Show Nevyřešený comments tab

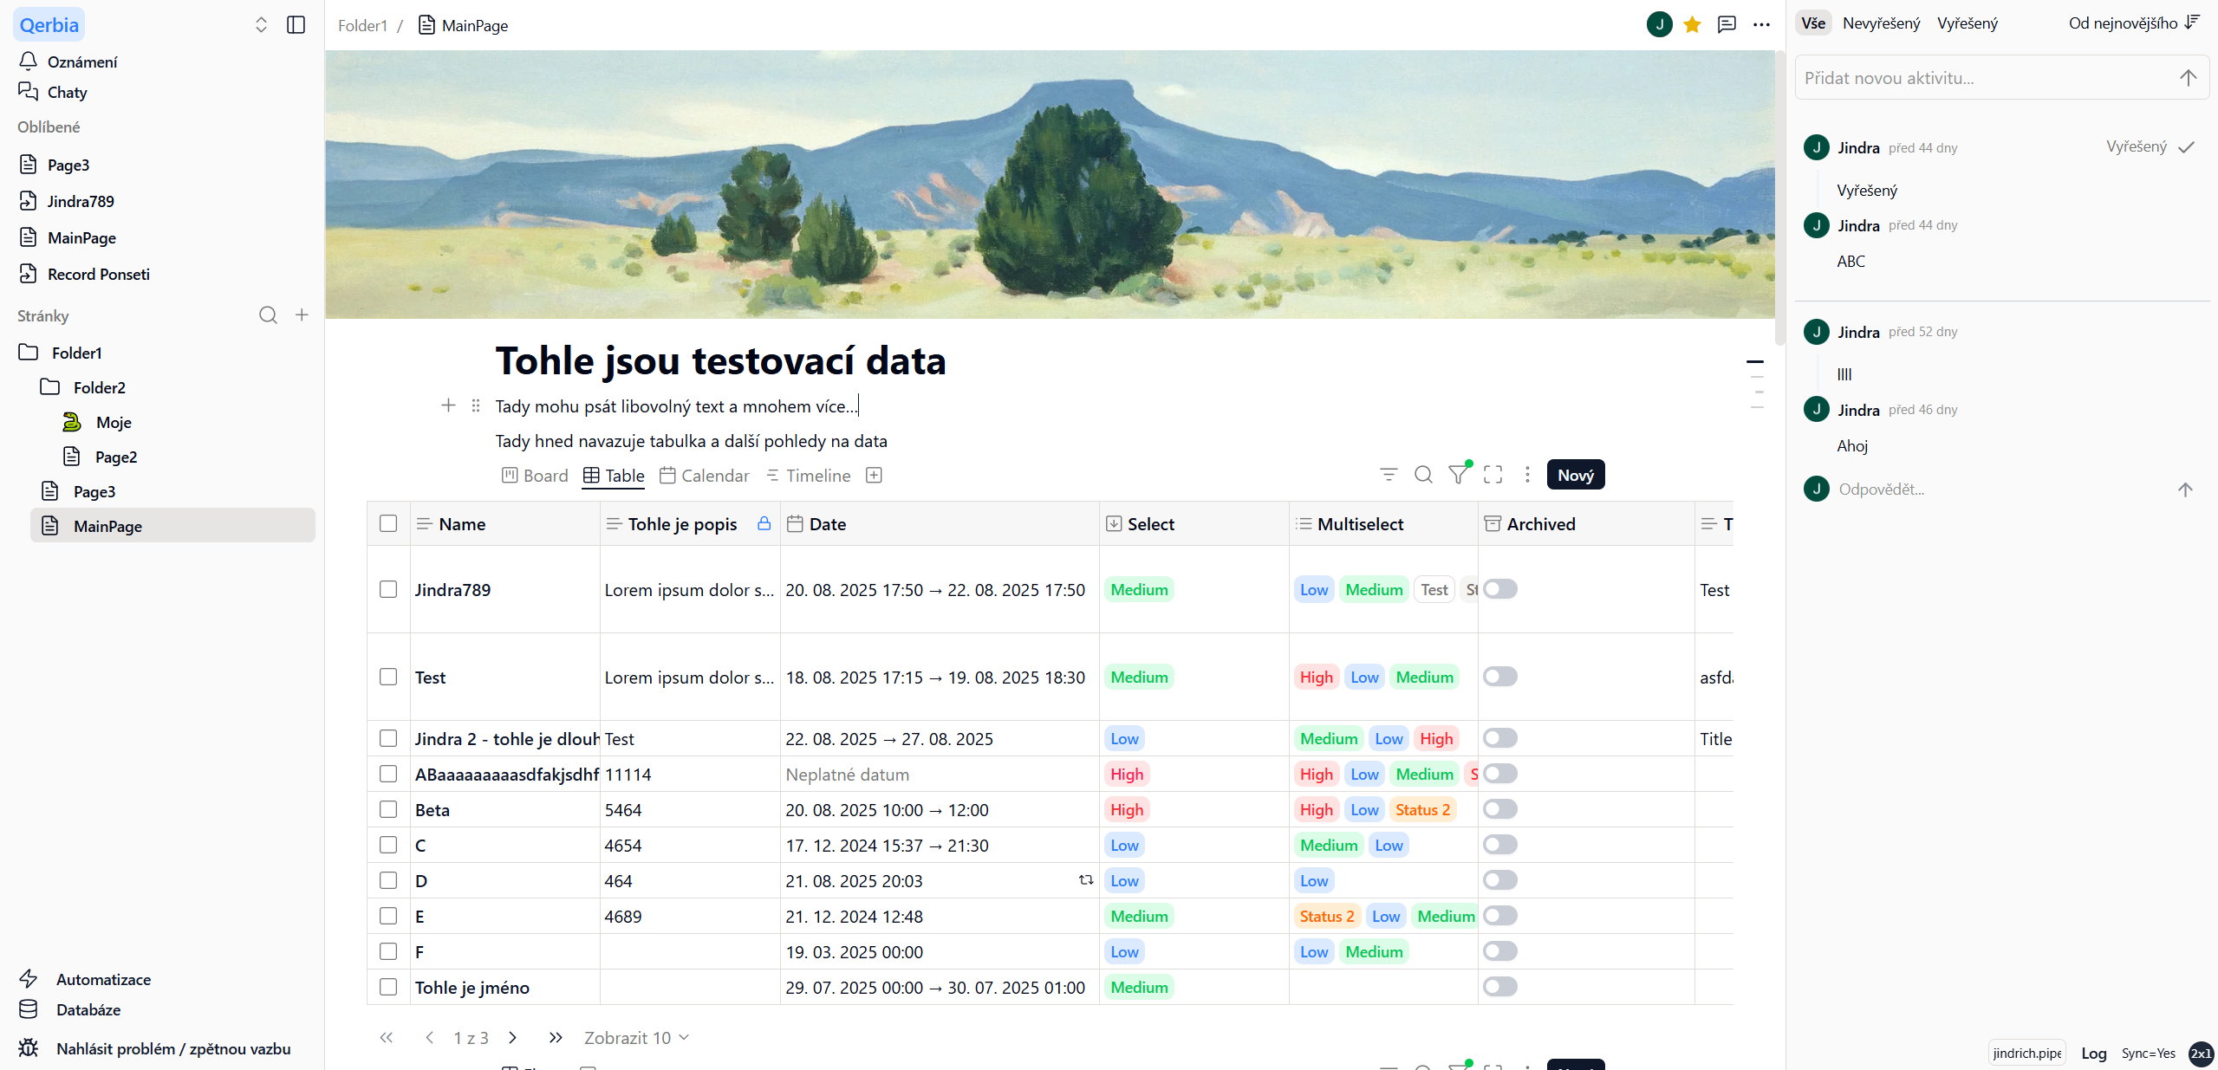[x=1881, y=23]
